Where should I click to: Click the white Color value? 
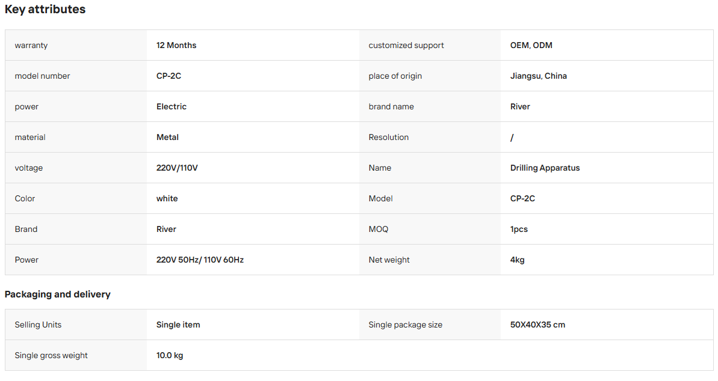167,198
